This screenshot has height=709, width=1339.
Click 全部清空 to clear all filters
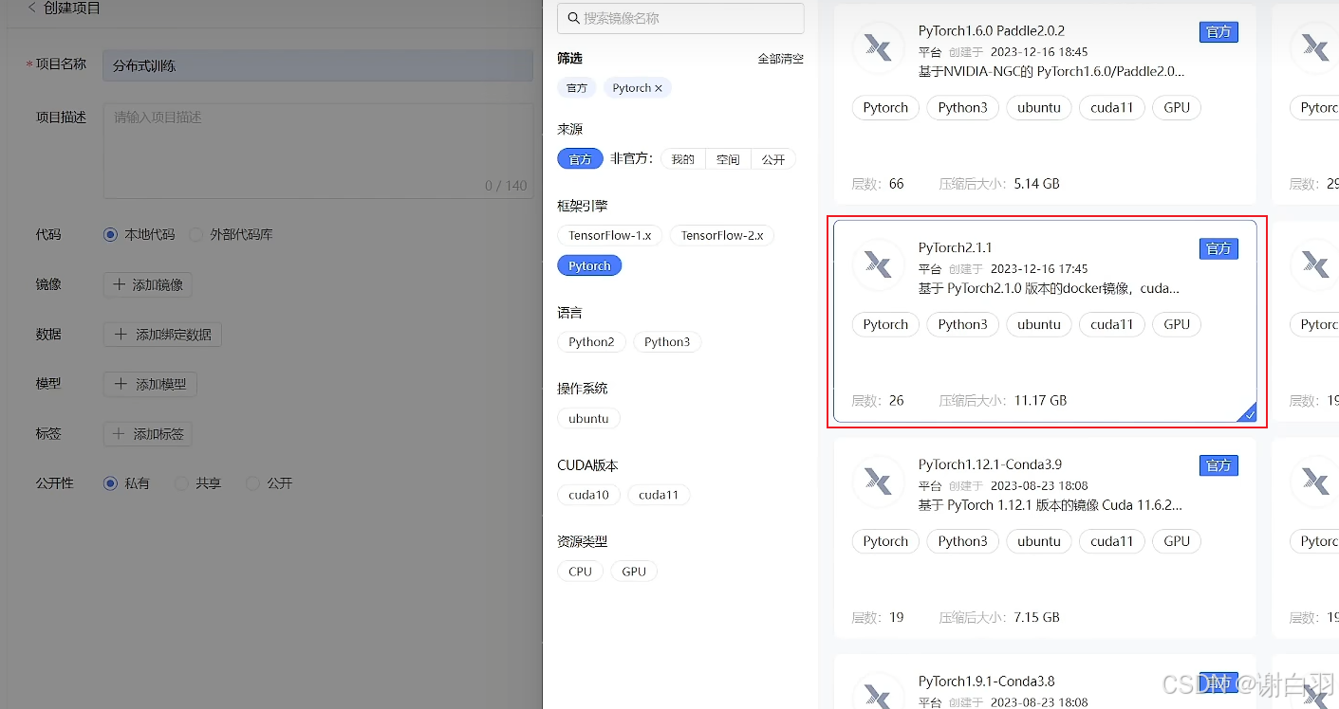pos(780,59)
